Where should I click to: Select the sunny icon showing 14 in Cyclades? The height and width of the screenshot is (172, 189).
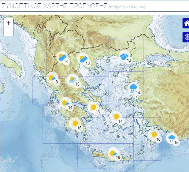pos(116,117)
